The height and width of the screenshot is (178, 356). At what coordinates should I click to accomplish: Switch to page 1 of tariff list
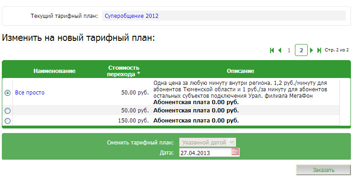point(289,50)
